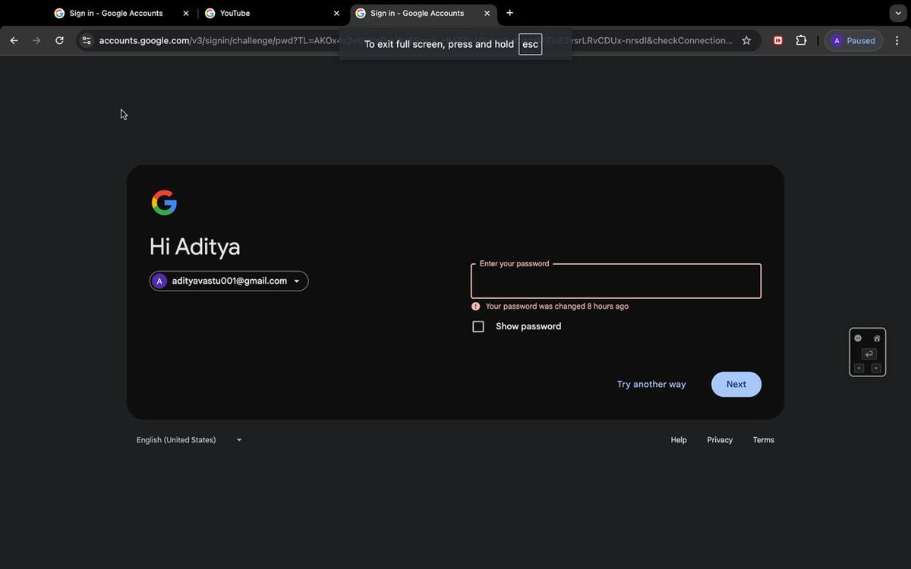
Task: Close the YouTube tab
Action: (336, 13)
